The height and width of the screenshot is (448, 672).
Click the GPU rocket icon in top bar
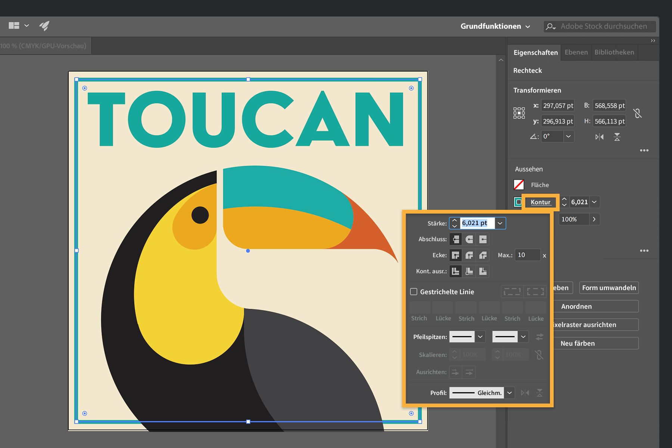coord(44,26)
